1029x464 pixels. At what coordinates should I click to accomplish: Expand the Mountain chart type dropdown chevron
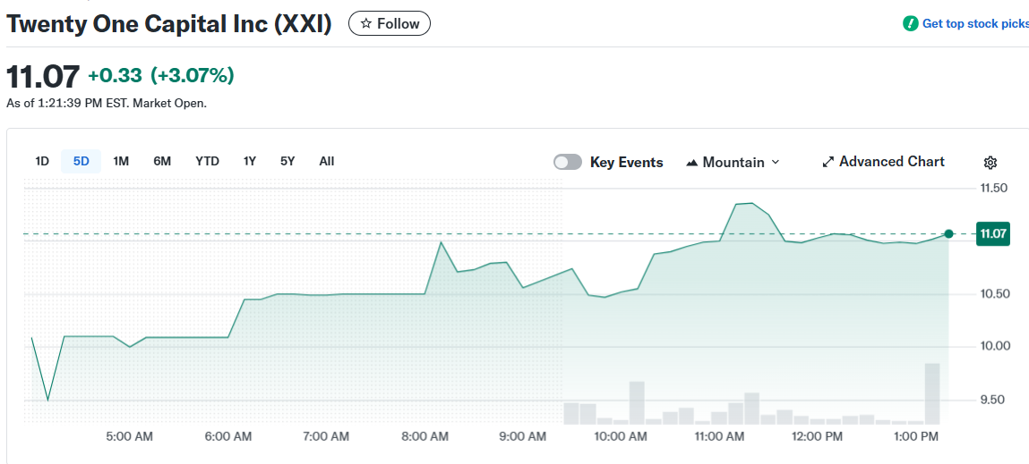click(x=776, y=162)
